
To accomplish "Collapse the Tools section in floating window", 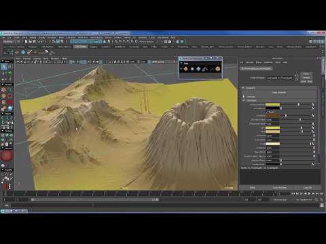I will 181,64.
